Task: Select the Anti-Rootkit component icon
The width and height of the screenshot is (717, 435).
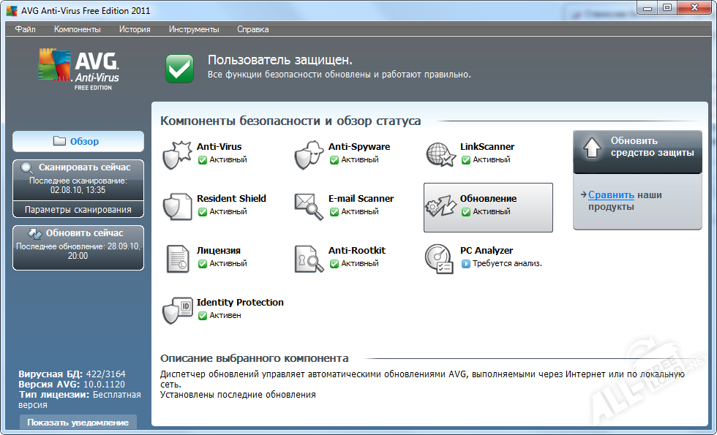Action: (308, 258)
